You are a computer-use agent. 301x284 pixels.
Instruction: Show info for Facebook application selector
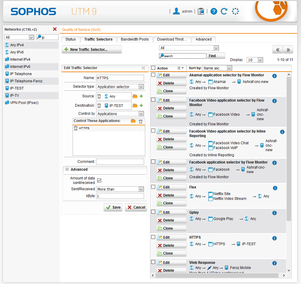275,163
